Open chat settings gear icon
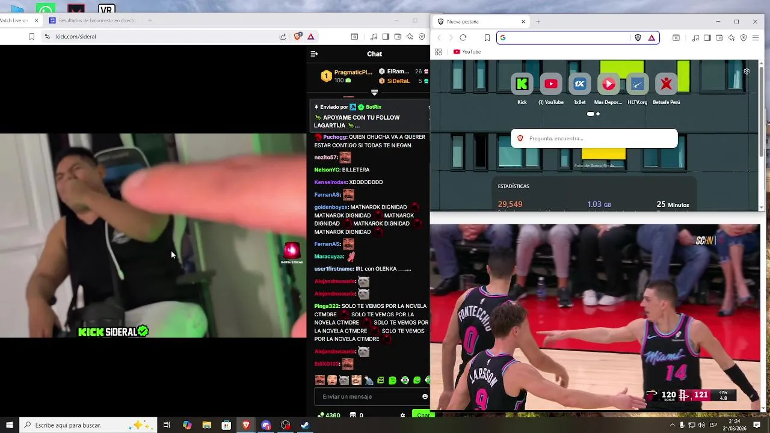Screen dimensions: 770x433 (402, 415)
